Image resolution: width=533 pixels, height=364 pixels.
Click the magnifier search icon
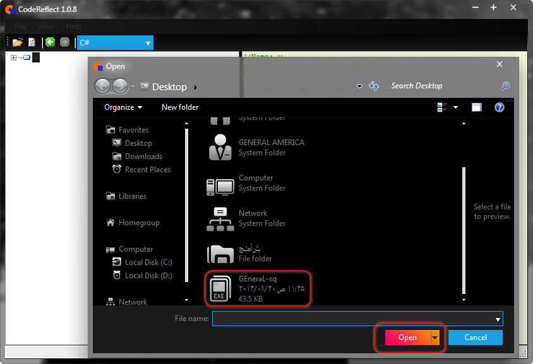click(x=505, y=86)
